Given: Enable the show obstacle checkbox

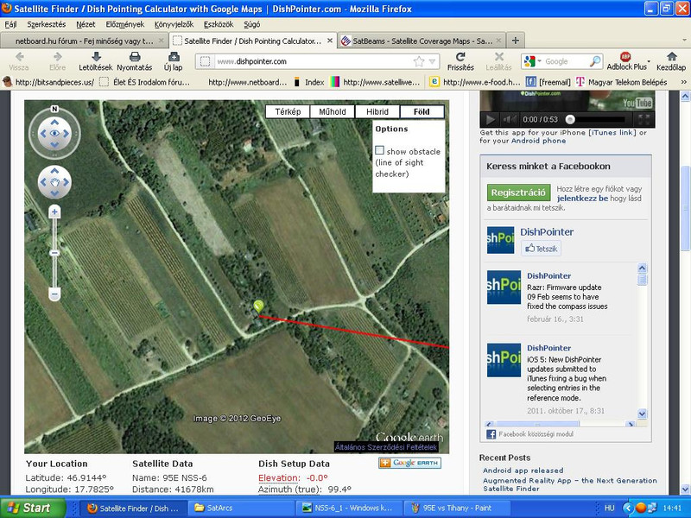Looking at the screenshot, I should coord(379,150).
